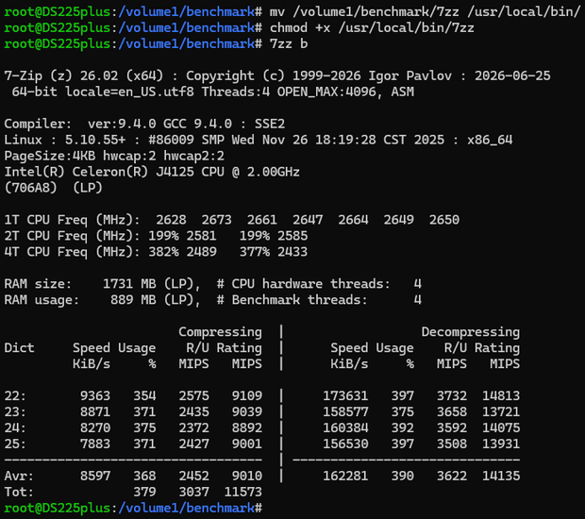Click decompressing speed '160384' in row 24
Viewport: 585px width, 519px height.
point(345,428)
